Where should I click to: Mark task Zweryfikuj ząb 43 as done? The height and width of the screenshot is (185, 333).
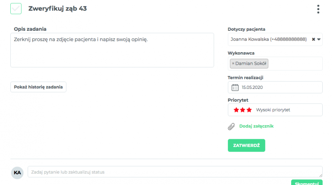pyautogui.click(x=16, y=9)
